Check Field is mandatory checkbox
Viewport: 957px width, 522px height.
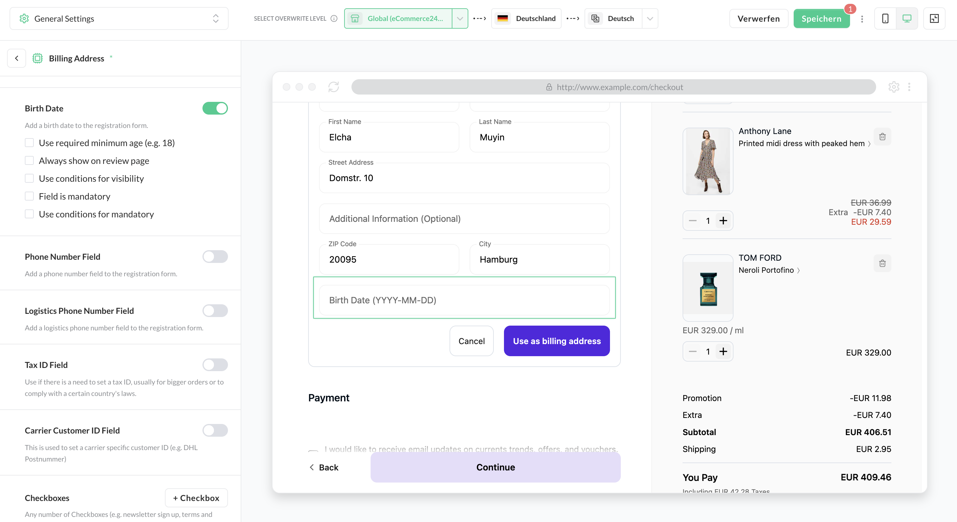tap(29, 196)
